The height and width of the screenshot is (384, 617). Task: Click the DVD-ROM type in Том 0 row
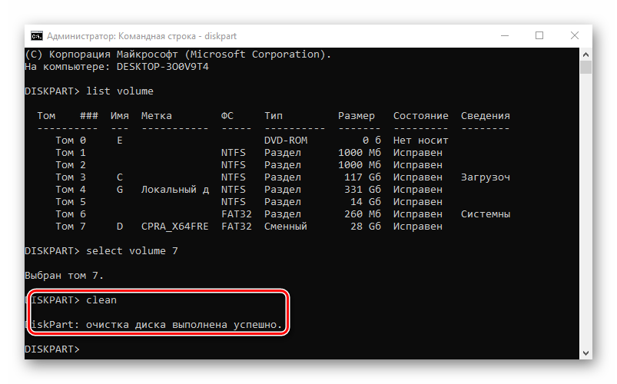point(285,141)
